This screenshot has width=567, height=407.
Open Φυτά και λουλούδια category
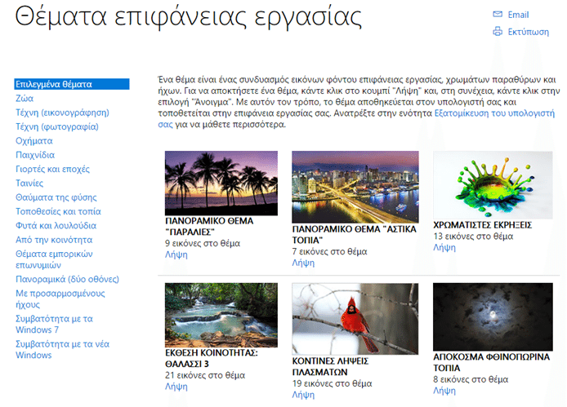coord(56,225)
